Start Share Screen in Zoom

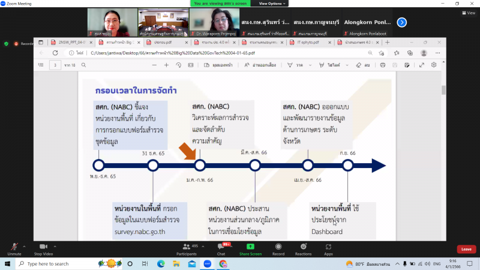point(250,249)
